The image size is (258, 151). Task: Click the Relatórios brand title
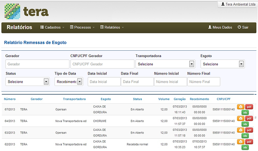tap(19, 27)
